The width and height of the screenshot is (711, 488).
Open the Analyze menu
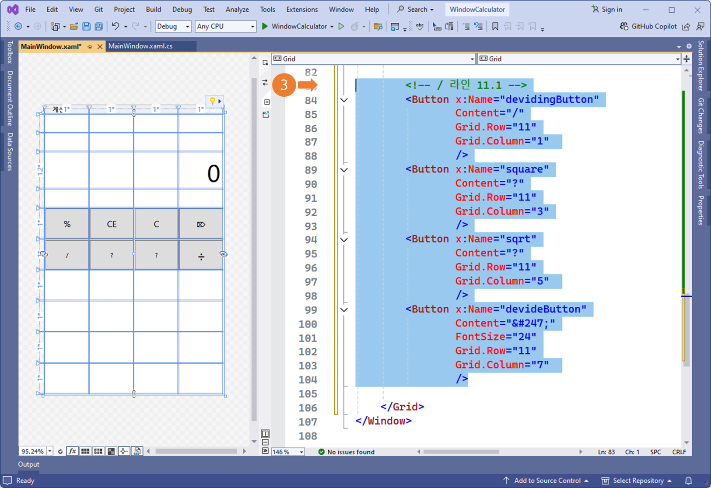pos(237,9)
